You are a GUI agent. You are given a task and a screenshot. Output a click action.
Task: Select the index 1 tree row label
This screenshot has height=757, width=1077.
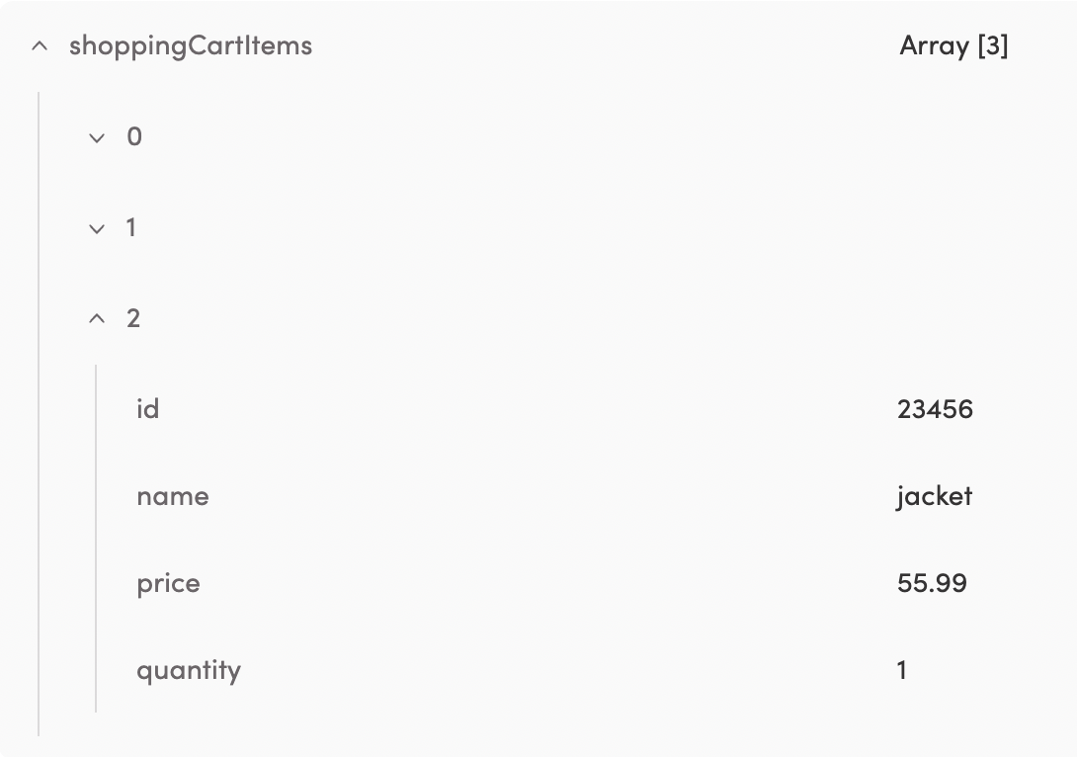(131, 228)
